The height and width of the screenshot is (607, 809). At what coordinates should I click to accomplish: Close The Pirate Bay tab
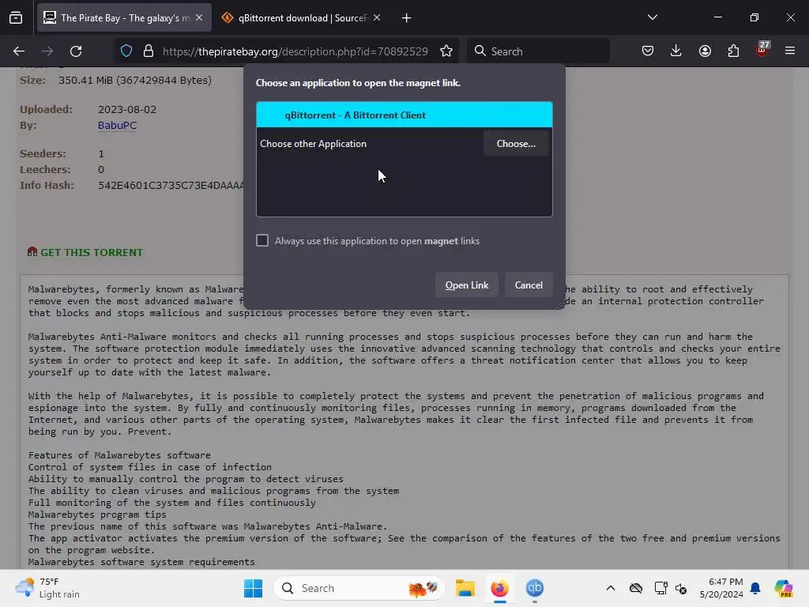point(199,17)
